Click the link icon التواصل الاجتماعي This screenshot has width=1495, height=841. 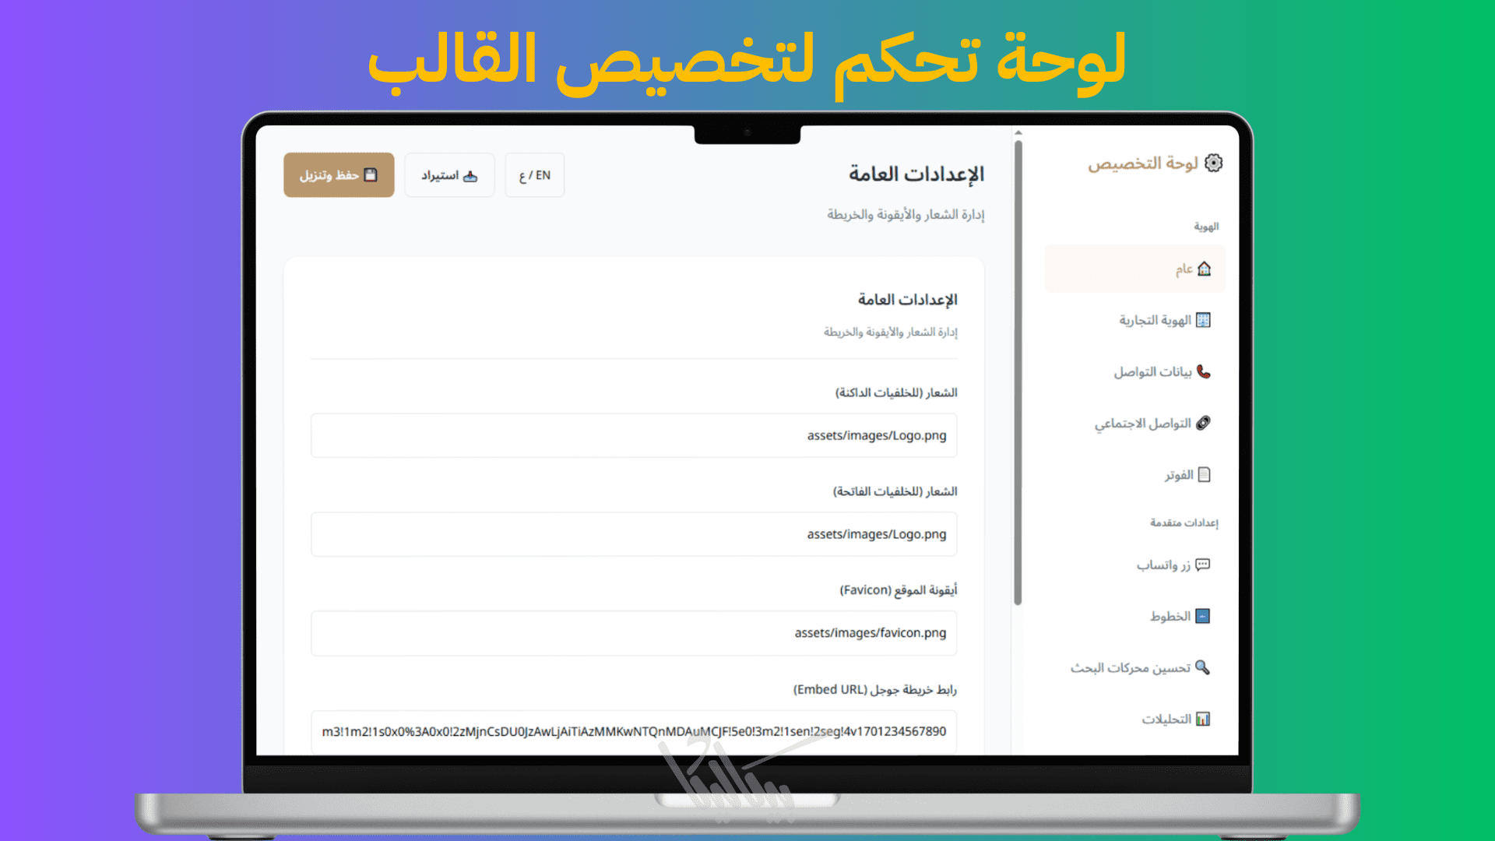tap(1203, 423)
